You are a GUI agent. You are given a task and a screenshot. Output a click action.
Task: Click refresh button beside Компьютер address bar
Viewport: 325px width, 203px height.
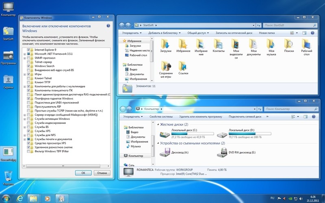click(x=260, y=109)
